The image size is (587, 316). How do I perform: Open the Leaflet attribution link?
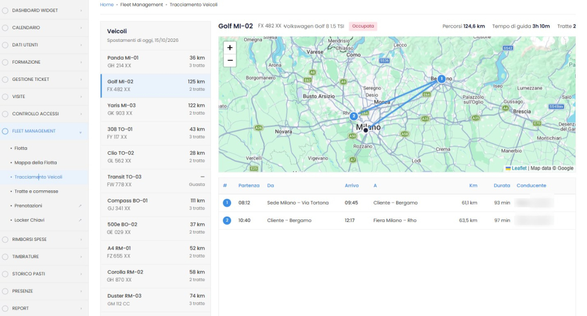(519, 168)
